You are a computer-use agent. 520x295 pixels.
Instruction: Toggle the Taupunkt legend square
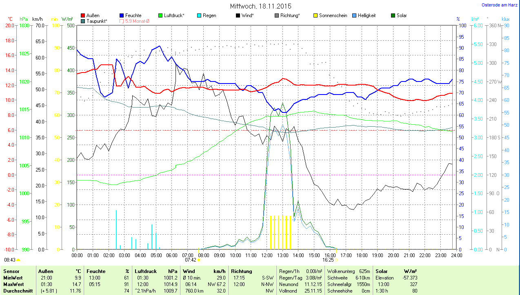tap(83, 21)
